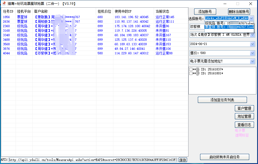Click the 使用中的IP column header
258x164 pixels.
[x=133, y=11]
